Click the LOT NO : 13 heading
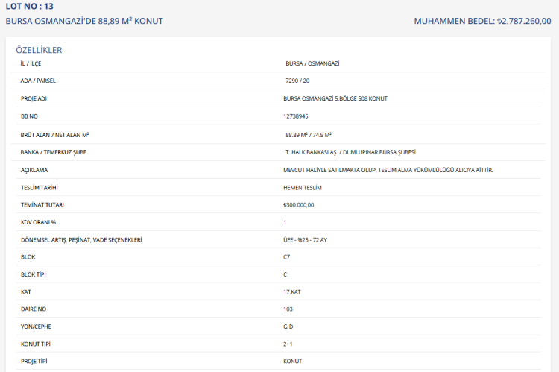 [30, 7]
